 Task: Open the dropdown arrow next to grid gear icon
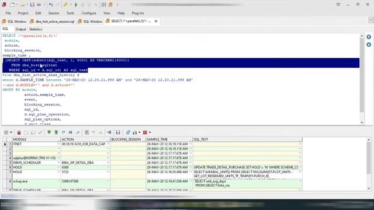click(11, 132)
